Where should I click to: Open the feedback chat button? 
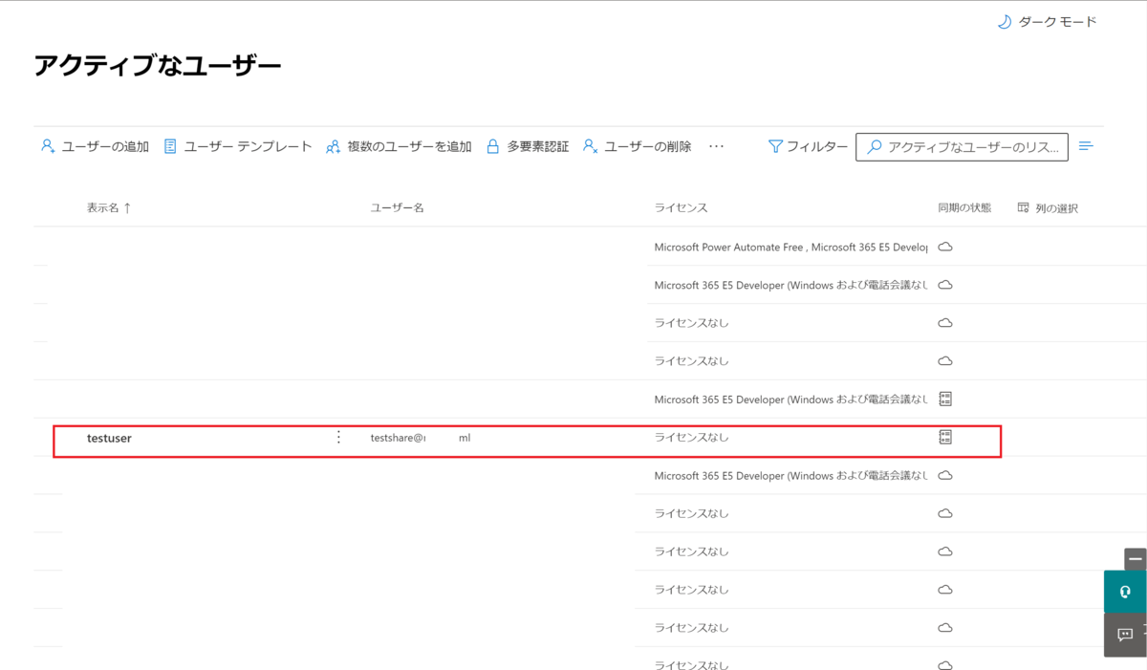[x=1125, y=635]
